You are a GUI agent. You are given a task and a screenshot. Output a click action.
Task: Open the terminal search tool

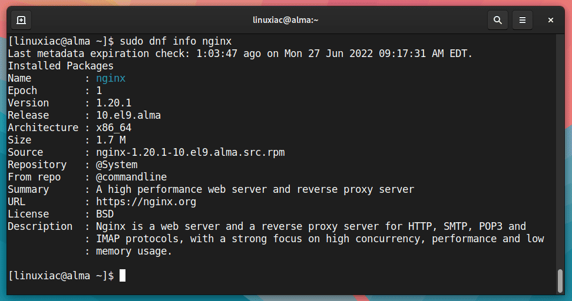pyautogui.click(x=498, y=20)
